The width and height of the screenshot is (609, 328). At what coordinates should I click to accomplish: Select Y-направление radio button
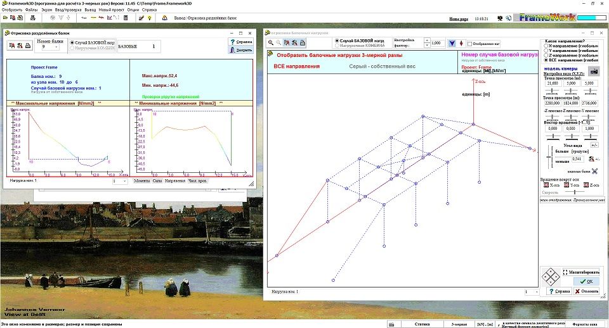coord(546,51)
